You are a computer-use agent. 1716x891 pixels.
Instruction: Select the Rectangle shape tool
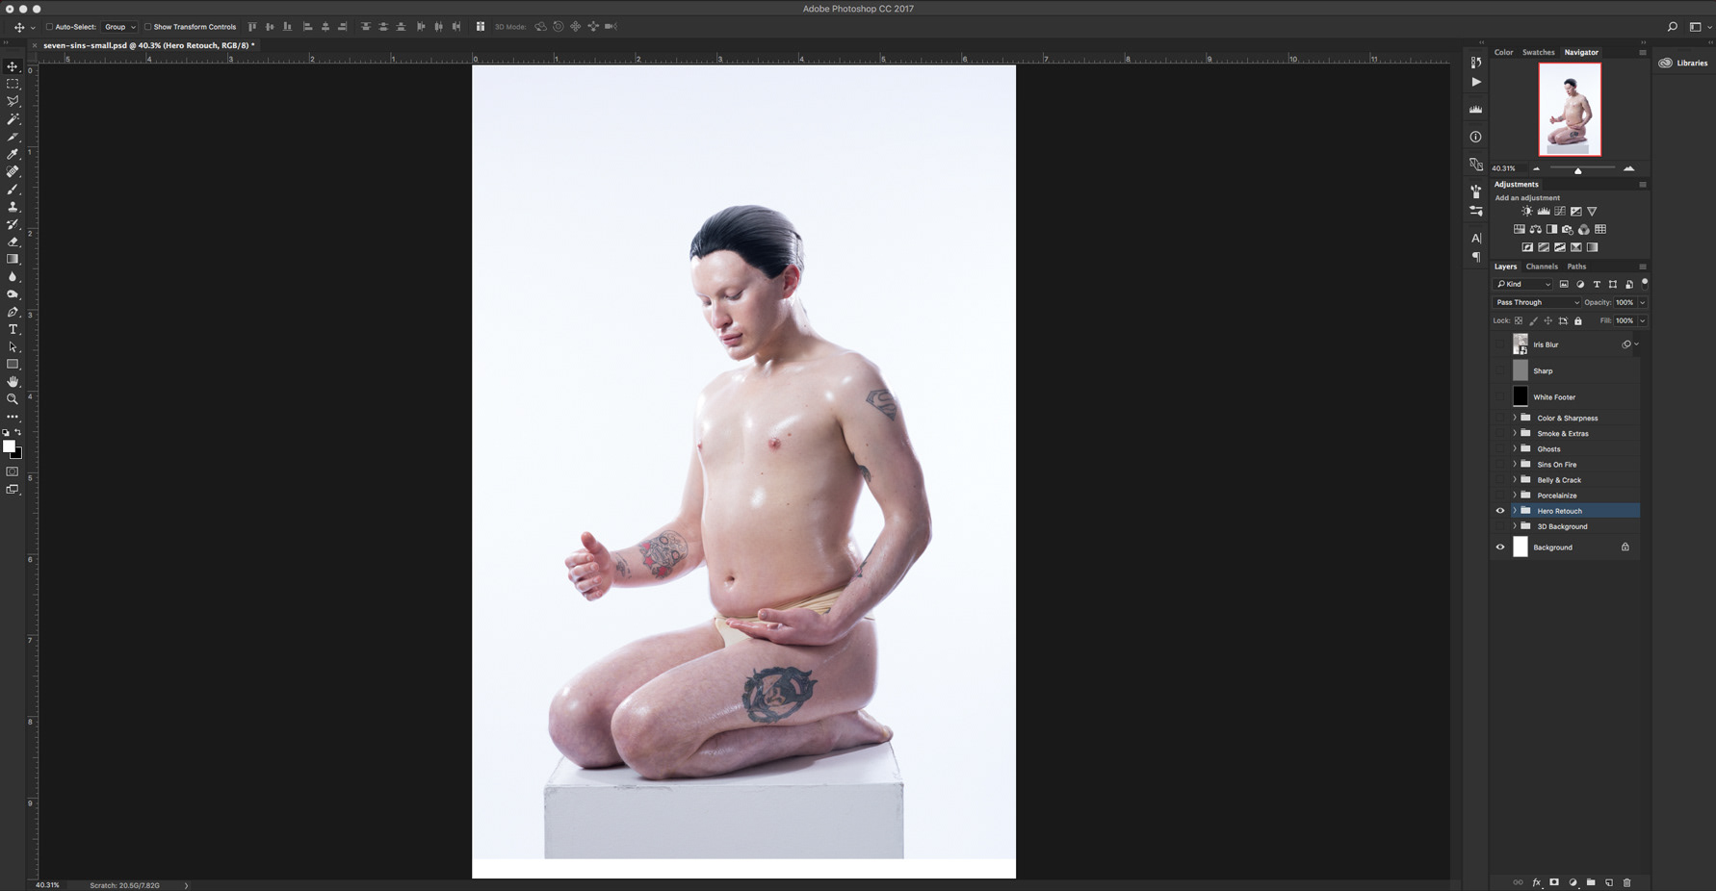click(x=13, y=365)
